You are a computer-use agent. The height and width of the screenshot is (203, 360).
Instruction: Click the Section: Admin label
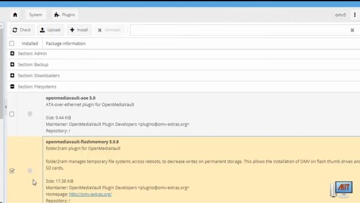pyautogui.click(x=33, y=54)
